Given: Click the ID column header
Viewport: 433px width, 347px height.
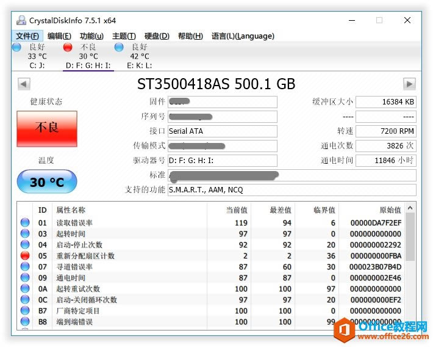Looking at the screenshot, I should click(x=43, y=210).
